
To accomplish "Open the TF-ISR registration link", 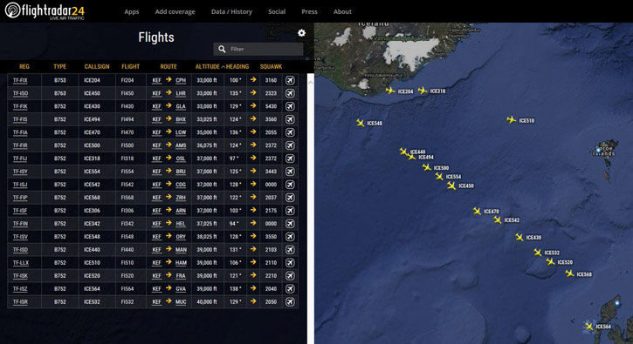I will coord(20,301).
